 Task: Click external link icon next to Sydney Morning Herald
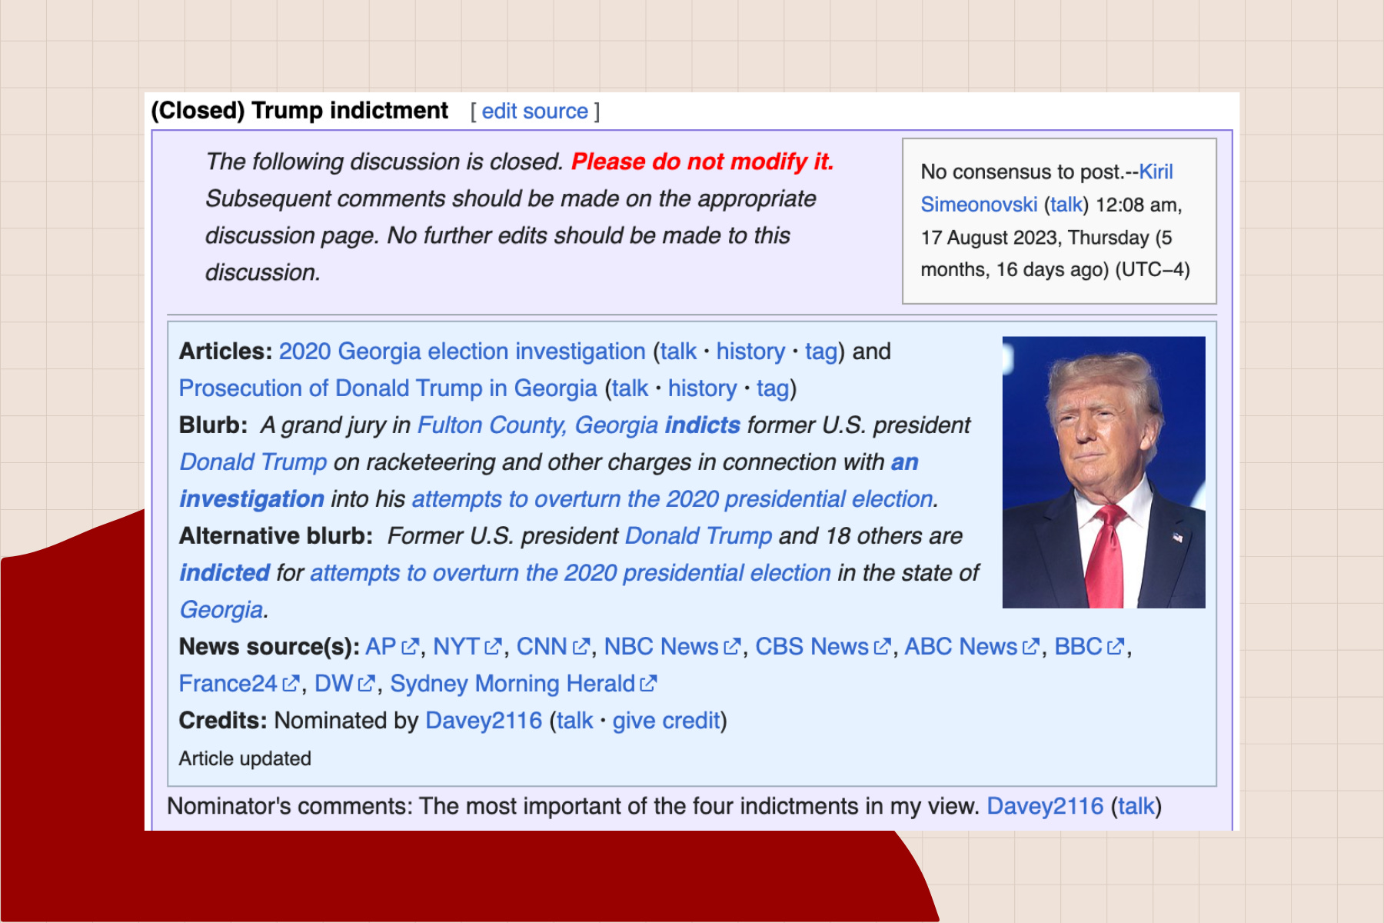pos(649,684)
